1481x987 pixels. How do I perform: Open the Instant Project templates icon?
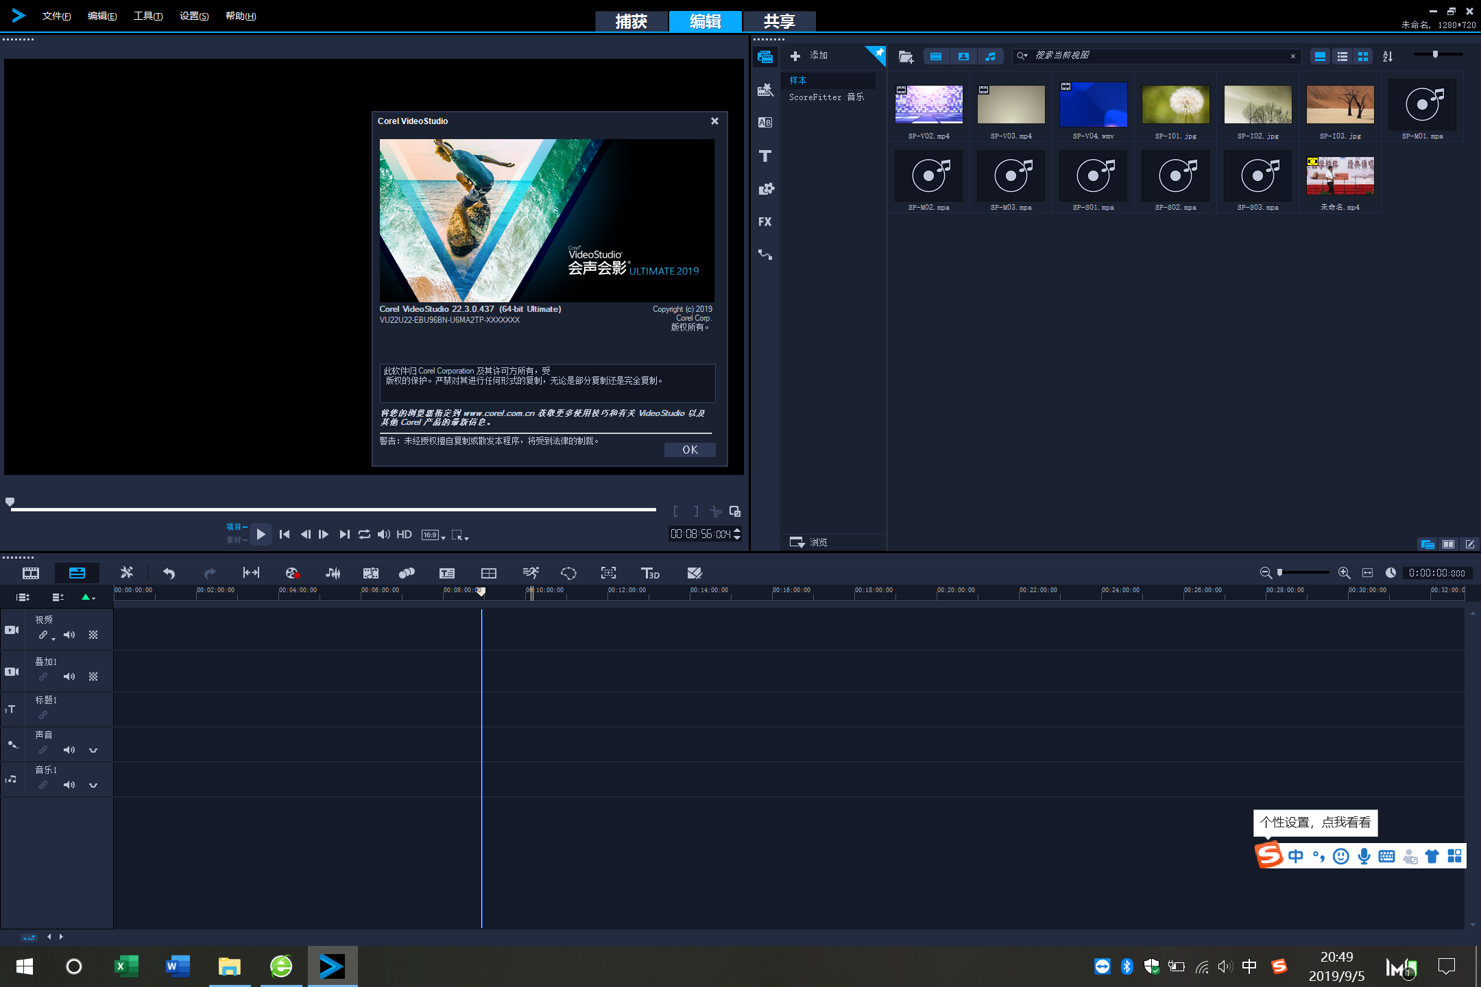click(765, 90)
